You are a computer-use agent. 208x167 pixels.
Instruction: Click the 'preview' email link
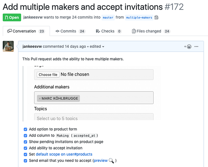point(101,160)
